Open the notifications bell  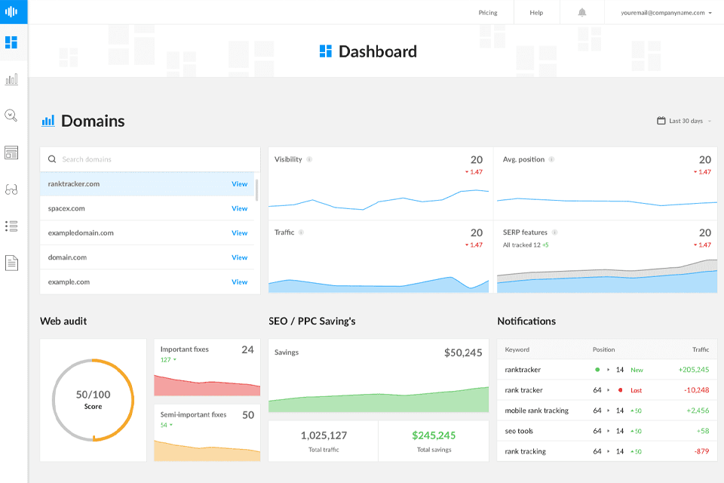pyautogui.click(x=581, y=11)
